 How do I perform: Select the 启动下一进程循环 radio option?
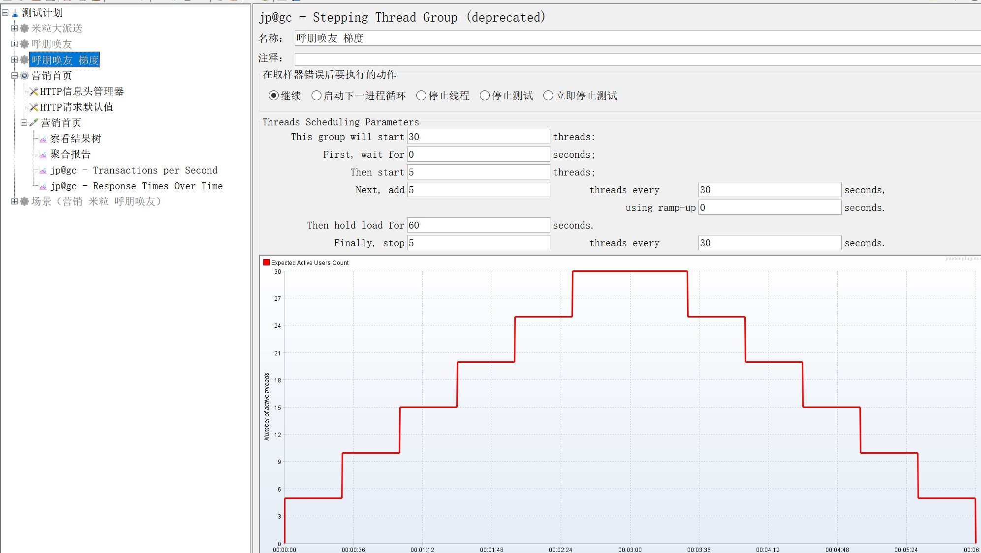(x=316, y=95)
